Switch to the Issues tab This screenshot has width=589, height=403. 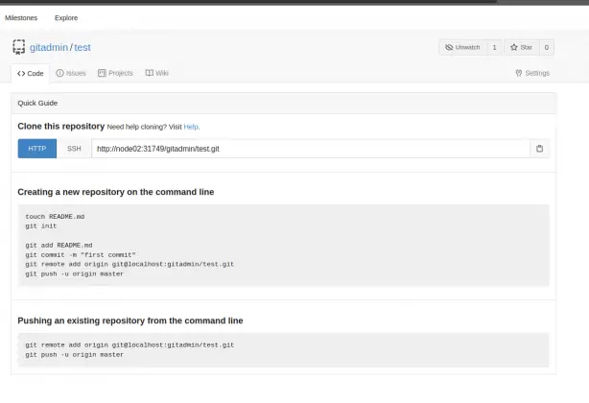tap(71, 73)
